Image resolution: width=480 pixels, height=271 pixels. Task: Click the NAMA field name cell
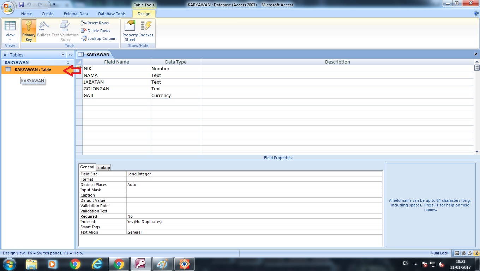coord(116,75)
